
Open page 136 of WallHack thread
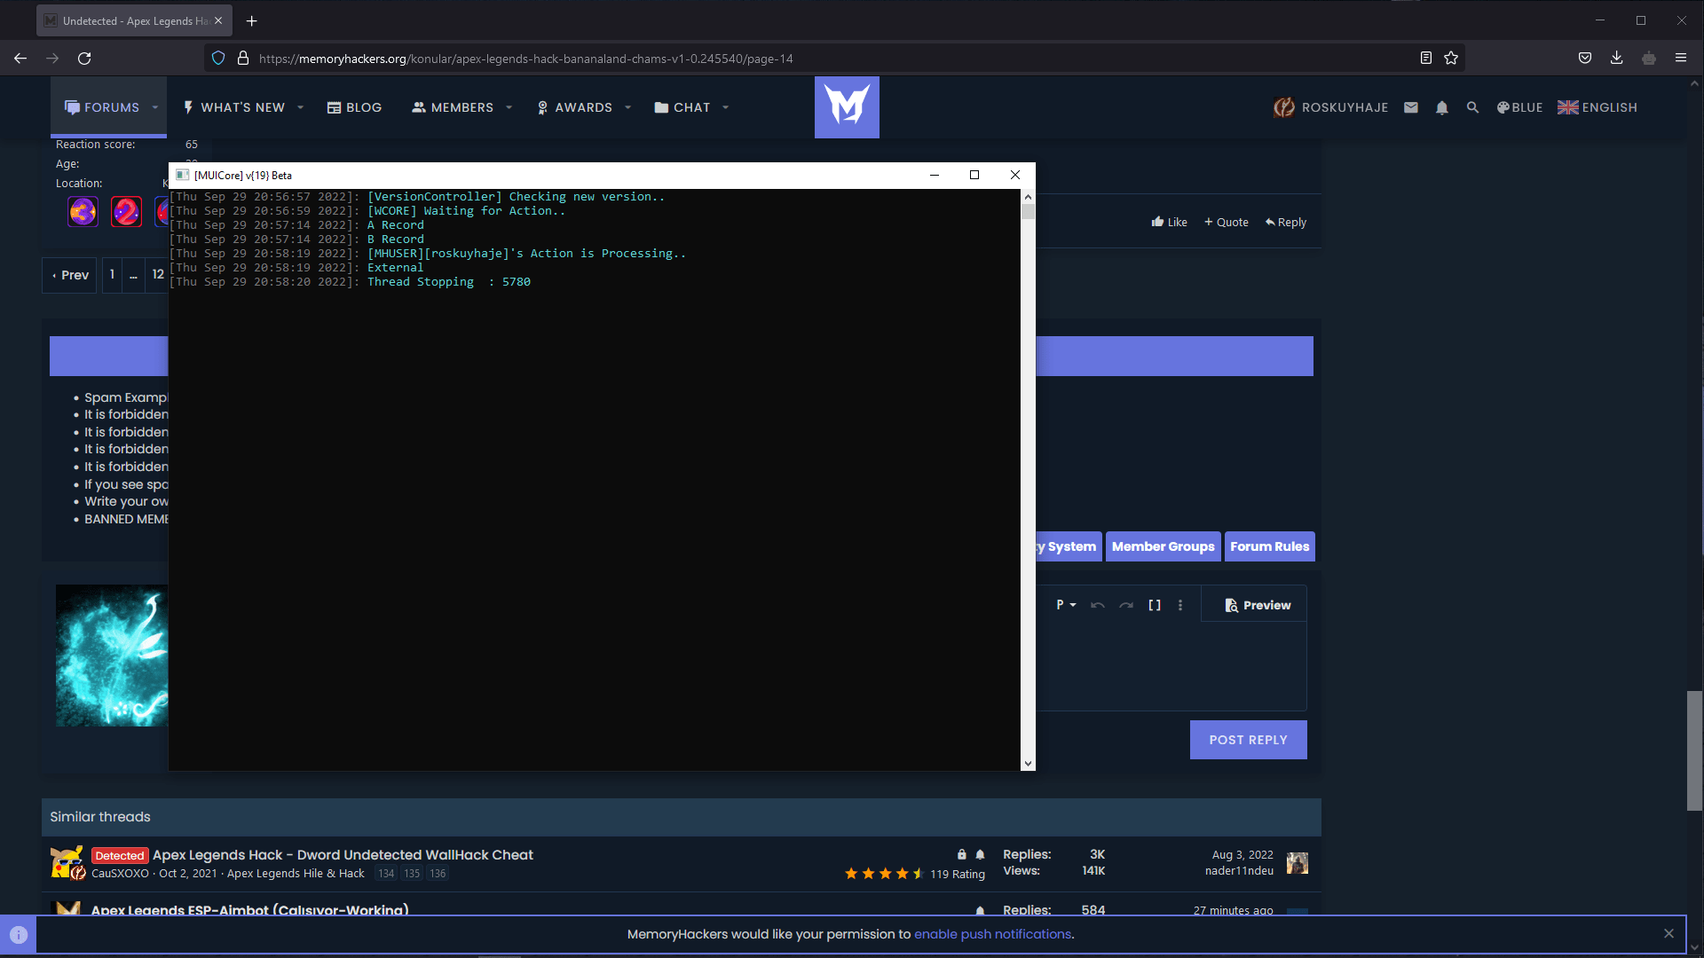coord(438,874)
